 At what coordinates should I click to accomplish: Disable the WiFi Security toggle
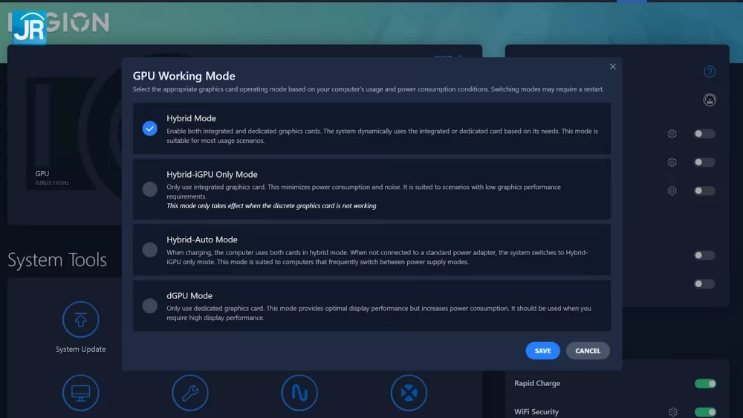pos(705,412)
